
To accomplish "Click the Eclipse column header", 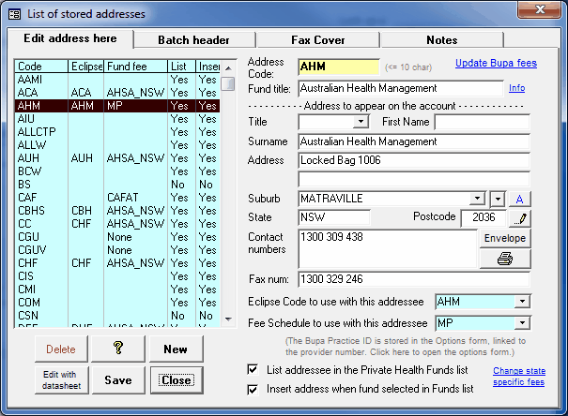I will pos(86,67).
